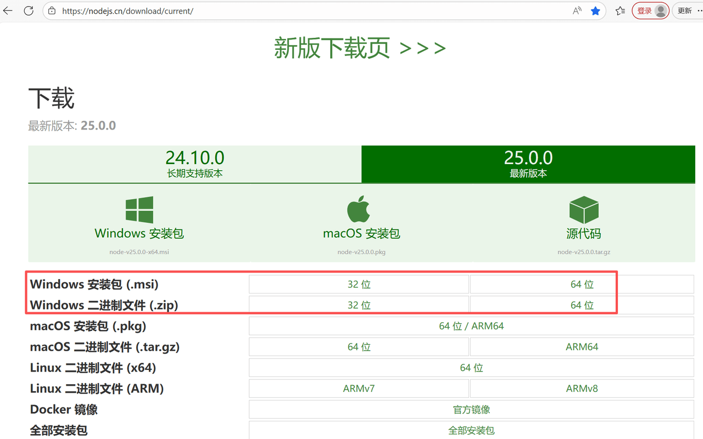Open the 新版下载页 link
This screenshot has height=439, width=703.
point(360,48)
